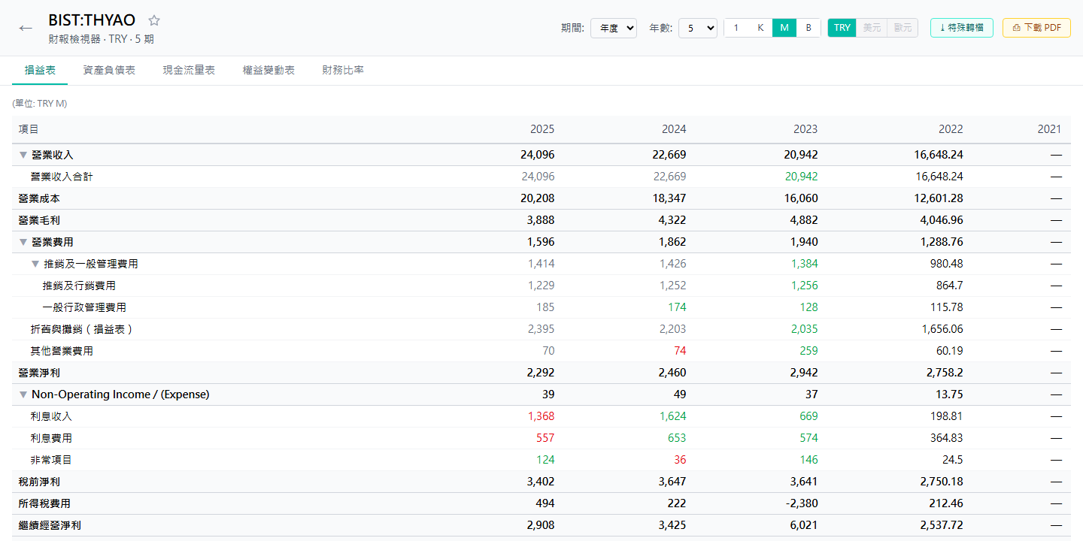Viewport: 1083px width, 541px height.
Task: Click the 項目 column header
Action: coord(29,129)
